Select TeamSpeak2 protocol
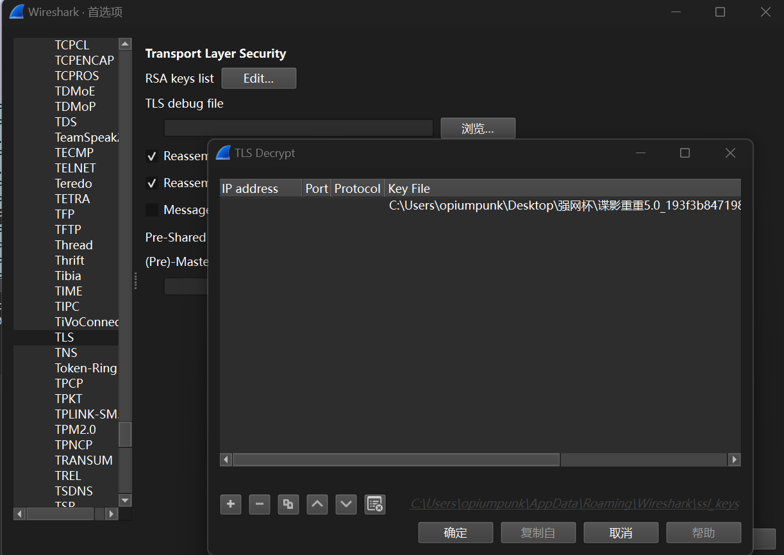 [x=87, y=137]
